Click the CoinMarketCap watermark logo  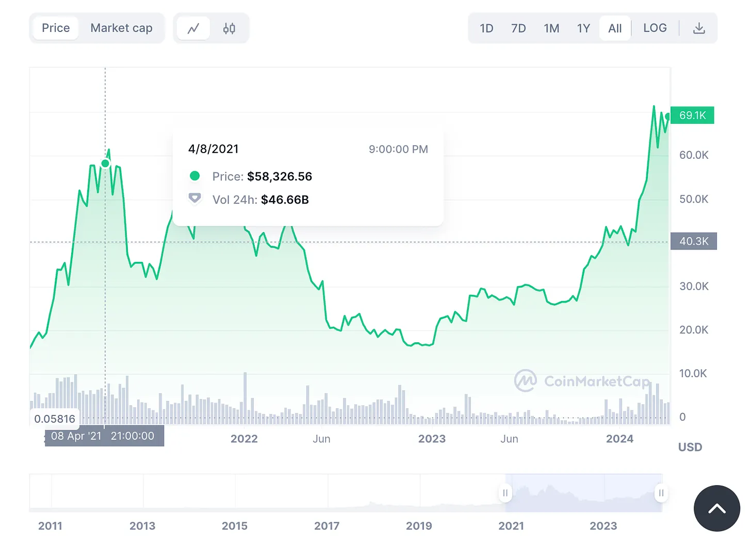pos(525,381)
